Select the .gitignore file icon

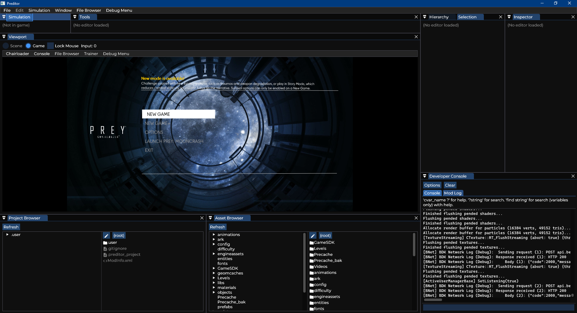pos(105,249)
